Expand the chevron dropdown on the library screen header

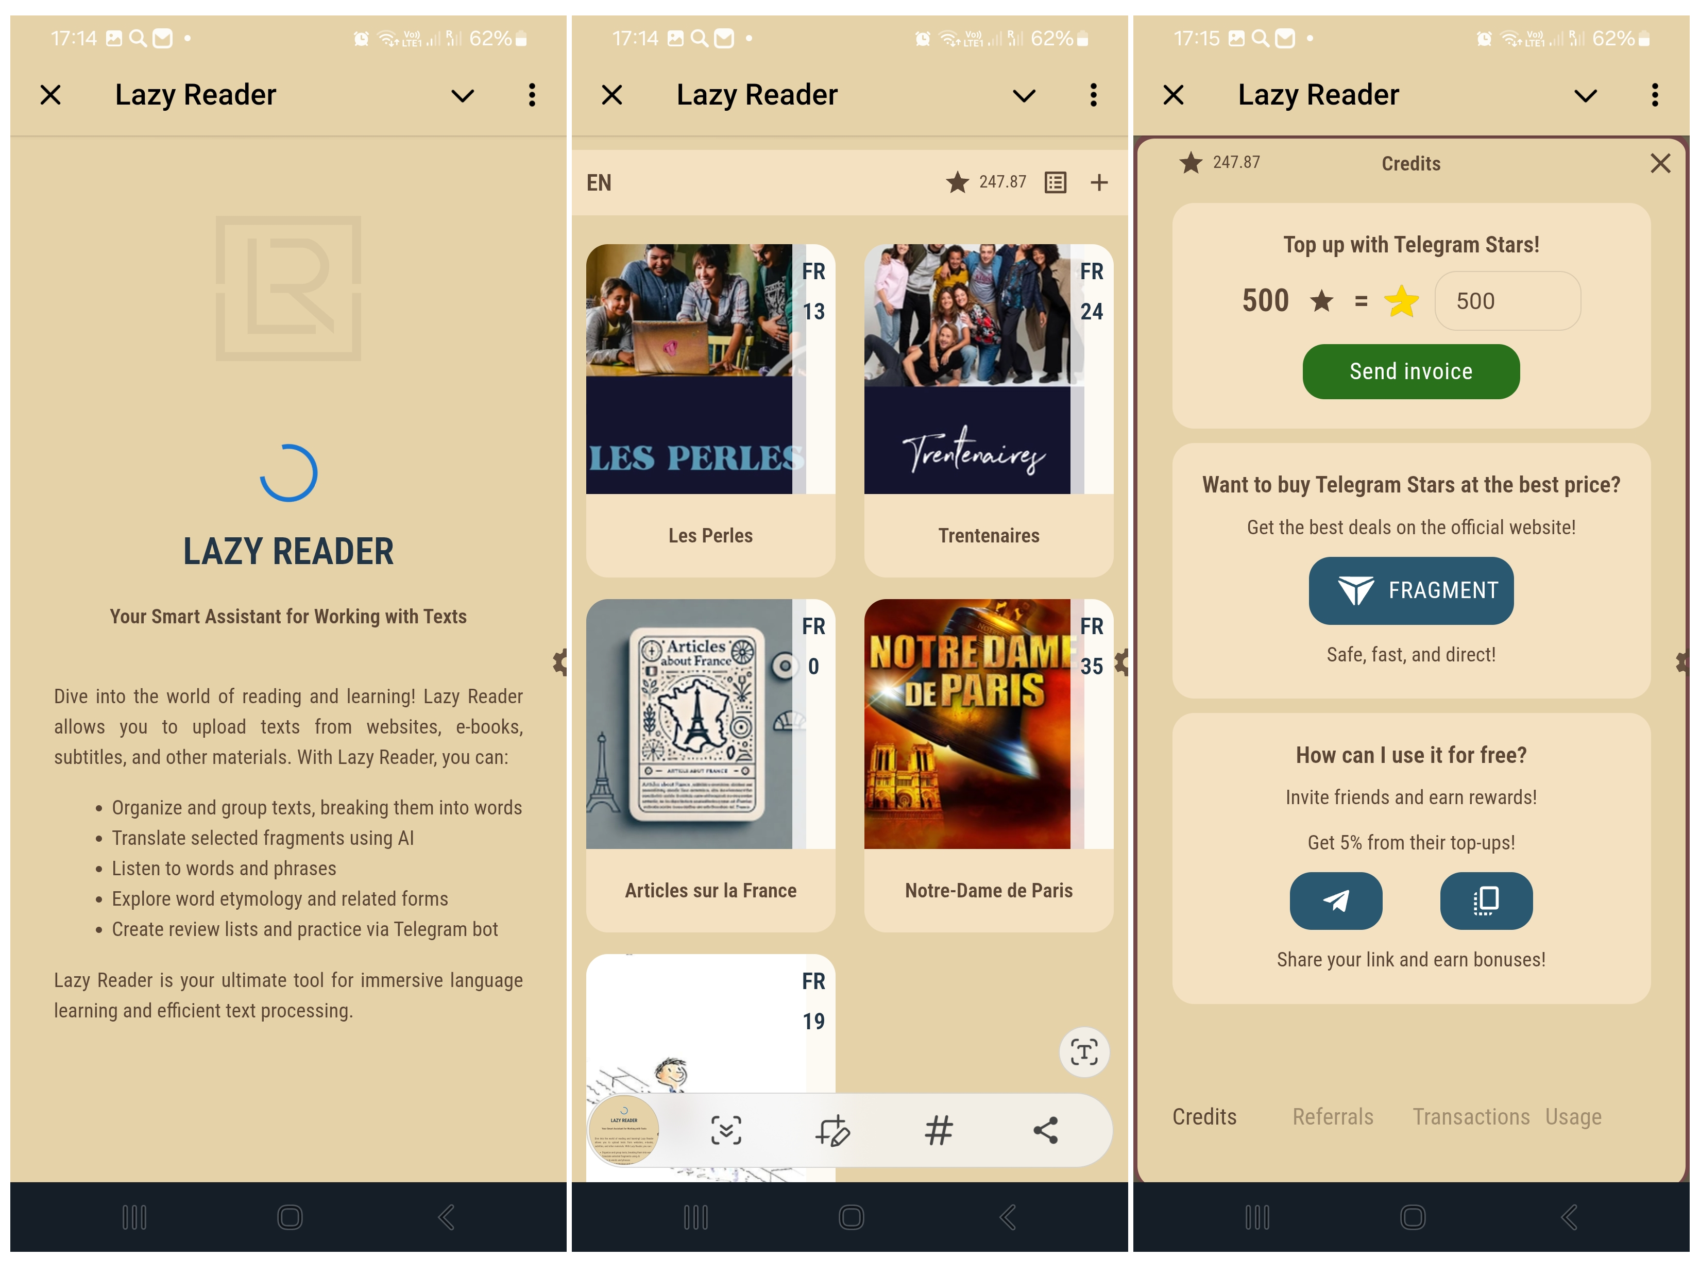(1024, 96)
